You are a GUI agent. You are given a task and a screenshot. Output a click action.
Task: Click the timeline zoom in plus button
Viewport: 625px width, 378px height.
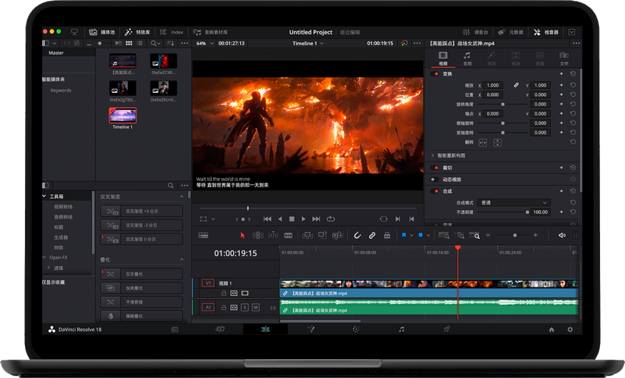click(535, 235)
